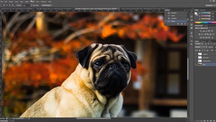Image resolution: width=216 pixels, height=122 pixels.
Task: Create a new snapshot in History panel
Action: 182,24
